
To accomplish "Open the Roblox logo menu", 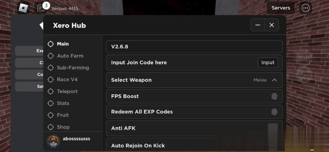I will click(23, 8).
